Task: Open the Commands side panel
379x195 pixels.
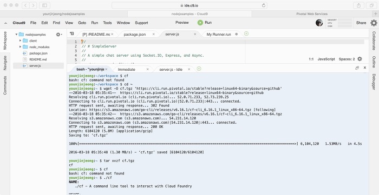Action: [5, 85]
